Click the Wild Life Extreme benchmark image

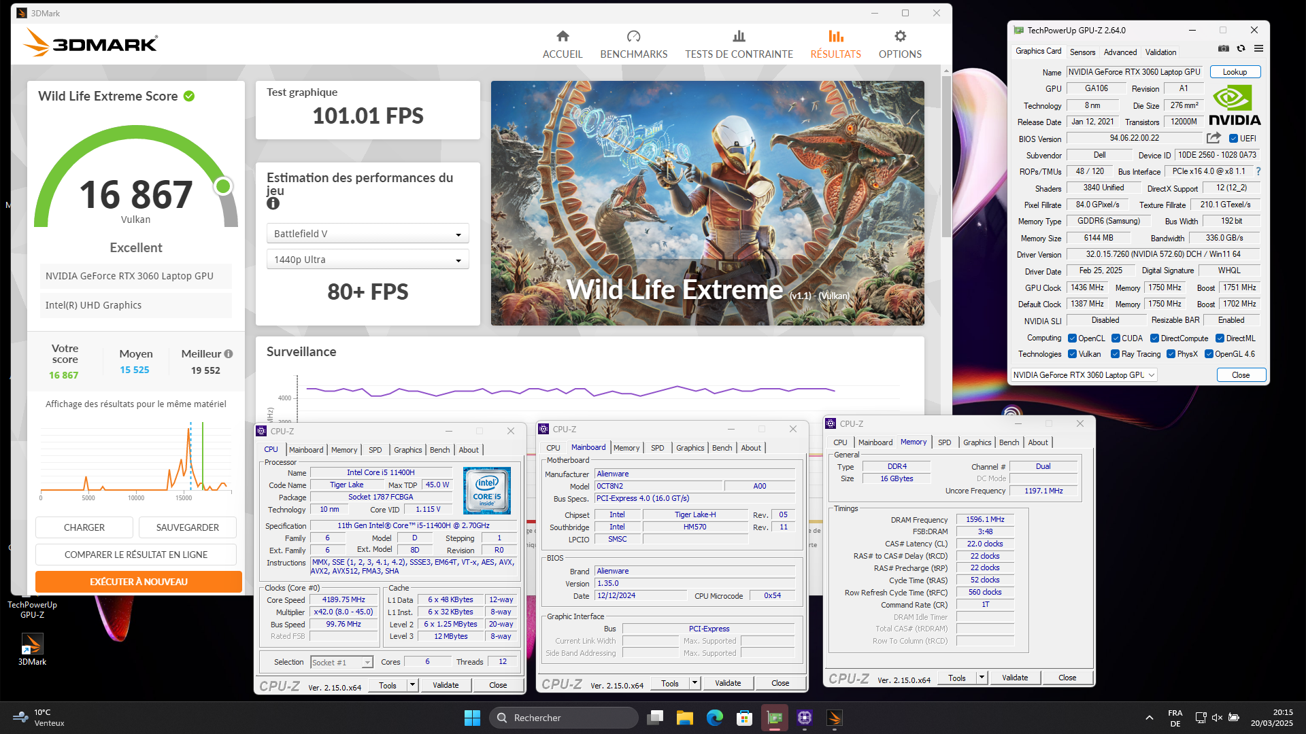707,203
